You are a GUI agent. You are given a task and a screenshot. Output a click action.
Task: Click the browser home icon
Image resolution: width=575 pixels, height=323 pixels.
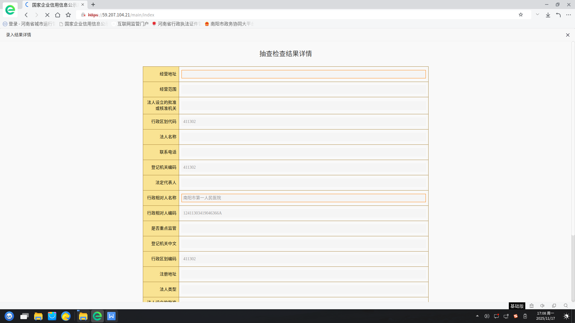point(57,15)
